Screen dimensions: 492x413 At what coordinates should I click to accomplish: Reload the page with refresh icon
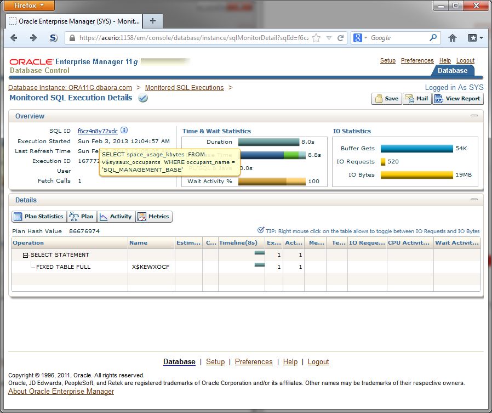[340, 38]
